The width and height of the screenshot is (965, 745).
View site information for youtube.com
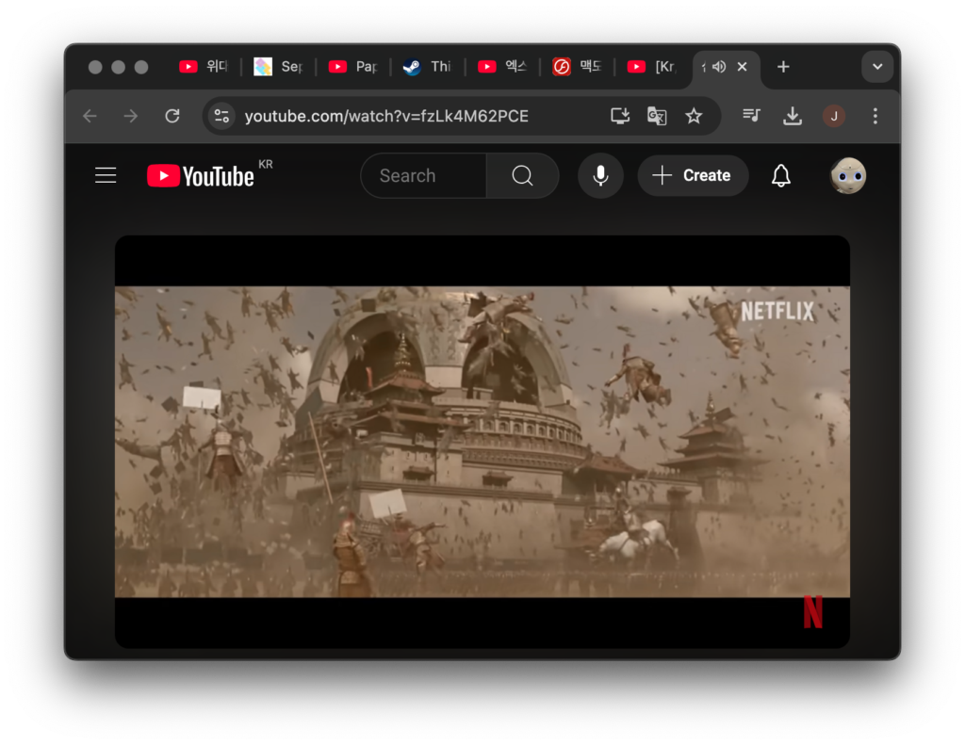221,116
